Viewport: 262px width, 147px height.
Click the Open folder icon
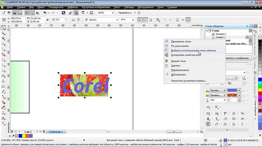9,13
